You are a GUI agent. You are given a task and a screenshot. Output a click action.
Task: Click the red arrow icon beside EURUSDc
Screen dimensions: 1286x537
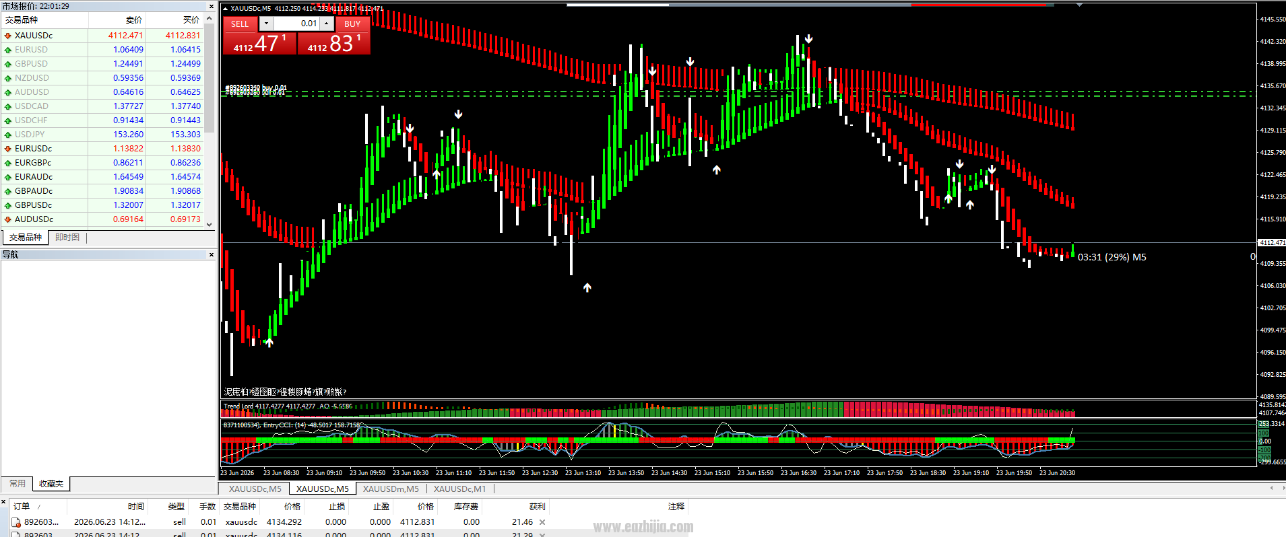[x=7, y=149]
